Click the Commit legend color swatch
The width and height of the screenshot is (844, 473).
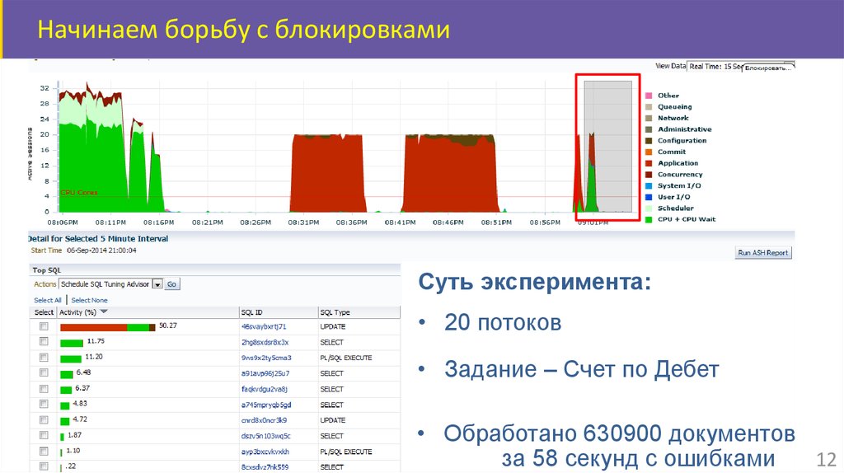649,152
